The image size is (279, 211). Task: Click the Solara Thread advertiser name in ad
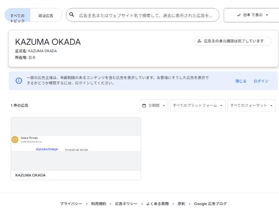tap(29, 138)
